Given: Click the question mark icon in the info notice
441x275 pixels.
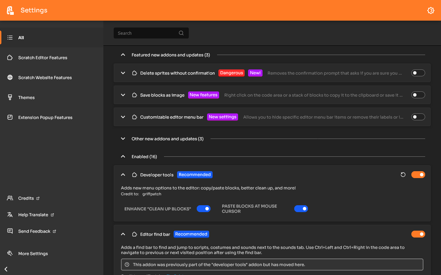Looking at the screenshot, I should [127, 265].
